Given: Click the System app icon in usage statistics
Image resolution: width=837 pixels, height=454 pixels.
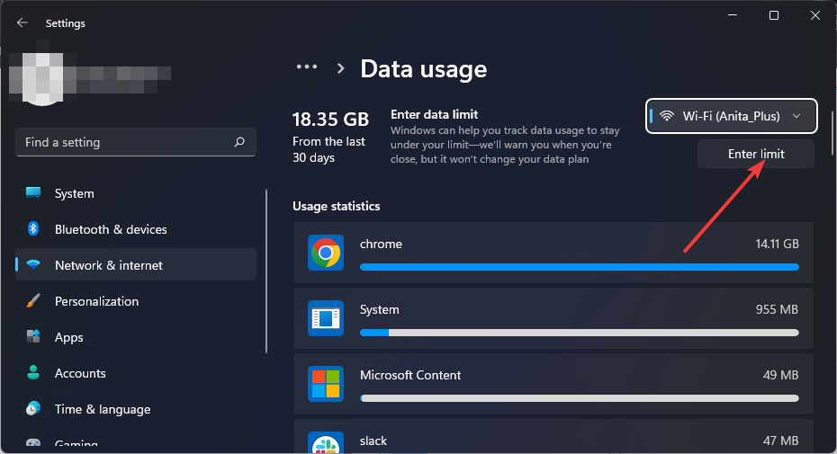Looking at the screenshot, I should (x=325, y=318).
